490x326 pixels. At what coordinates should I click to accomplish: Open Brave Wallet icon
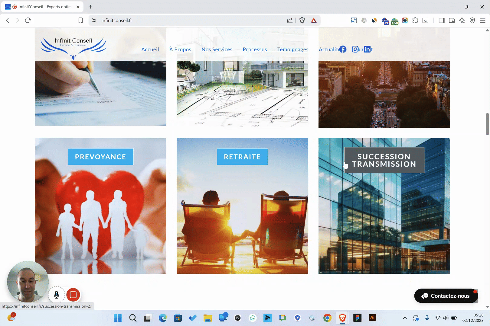pyautogui.click(x=452, y=20)
